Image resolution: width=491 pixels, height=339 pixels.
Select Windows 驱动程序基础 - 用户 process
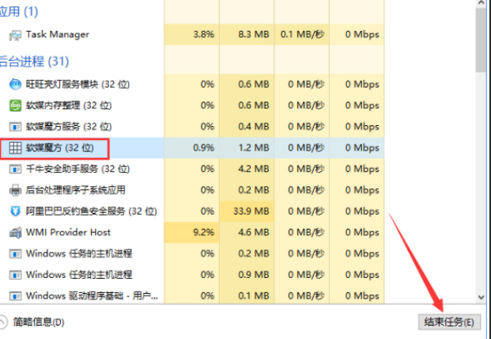pos(192,295)
